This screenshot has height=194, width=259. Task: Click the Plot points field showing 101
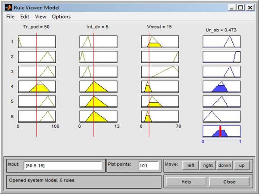click(x=149, y=166)
